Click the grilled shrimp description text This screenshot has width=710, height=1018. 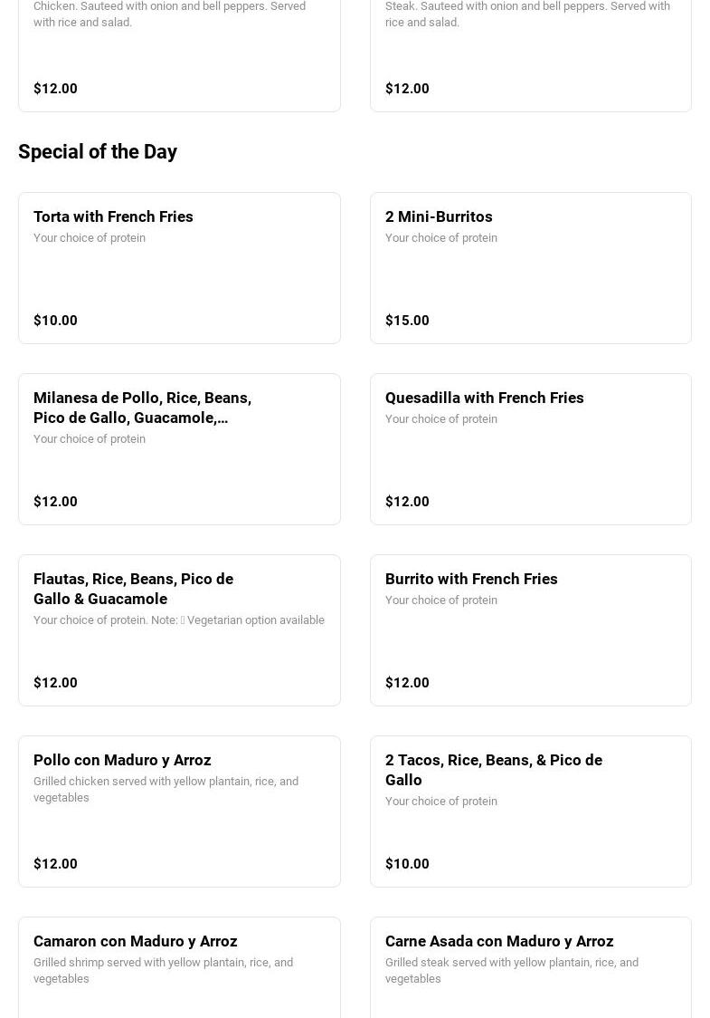(x=163, y=970)
